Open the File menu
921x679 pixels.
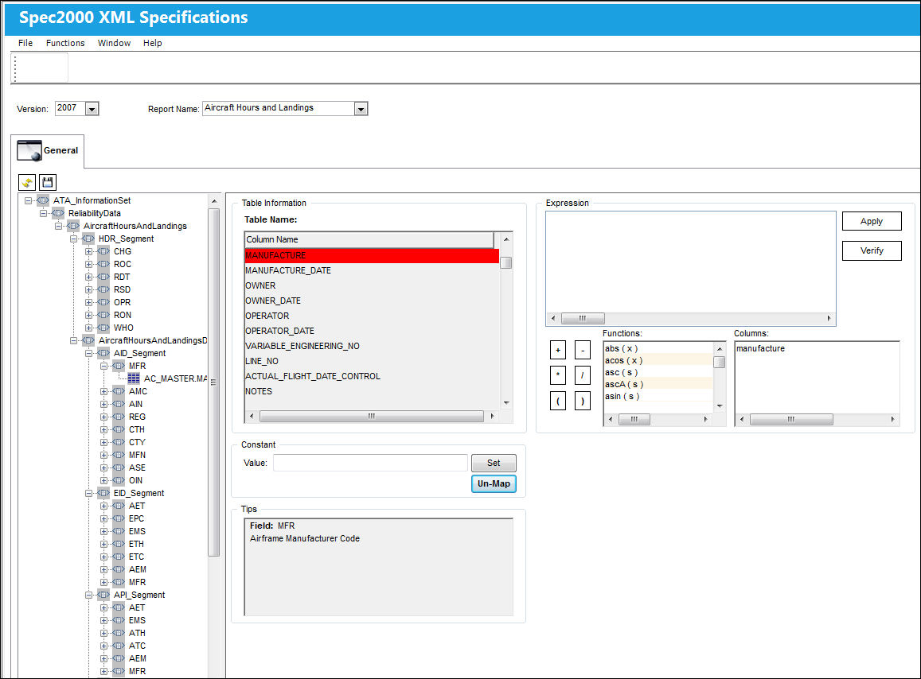pos(25,43)
